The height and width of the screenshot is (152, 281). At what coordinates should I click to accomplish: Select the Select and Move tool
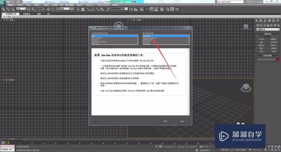click(x=48, y=9)
